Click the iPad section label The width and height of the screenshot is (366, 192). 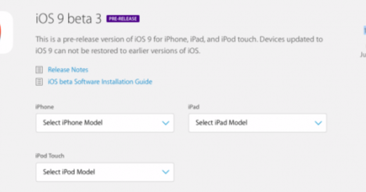point(194,107)
